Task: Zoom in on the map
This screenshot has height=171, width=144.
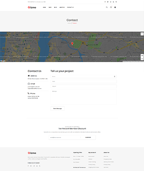Action: 142,56
